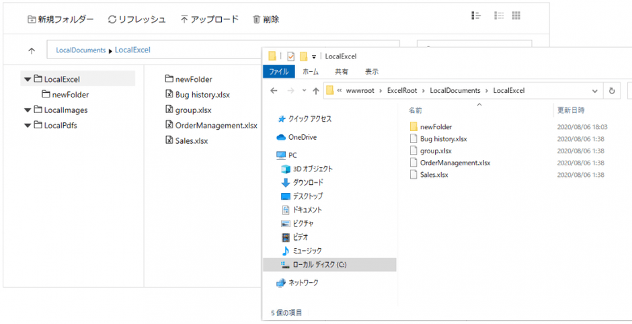The image size is (632, 324).
Task: Switch to simple list view icon
Action: (x=499, y=15)
